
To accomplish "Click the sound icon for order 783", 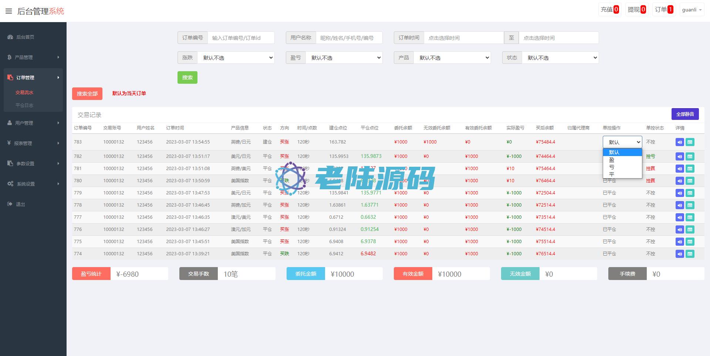I will click(x=680, y=142).
